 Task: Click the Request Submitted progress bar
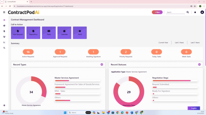[x=175, y=87]
